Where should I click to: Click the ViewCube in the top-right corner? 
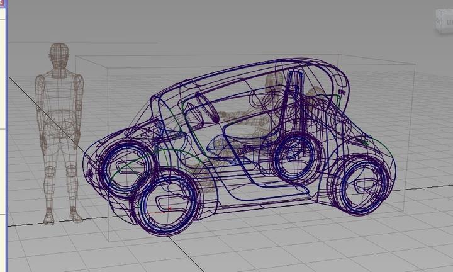[x=442, y=20]
